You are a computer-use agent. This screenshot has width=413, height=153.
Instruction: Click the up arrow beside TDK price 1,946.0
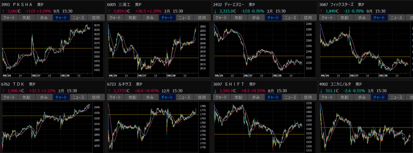click(x=3, y=91)
